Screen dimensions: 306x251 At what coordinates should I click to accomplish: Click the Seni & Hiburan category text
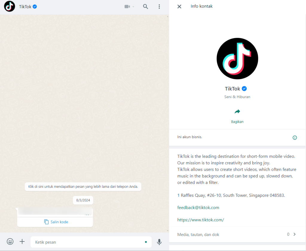pyautogui.click(x=237, y=97)
